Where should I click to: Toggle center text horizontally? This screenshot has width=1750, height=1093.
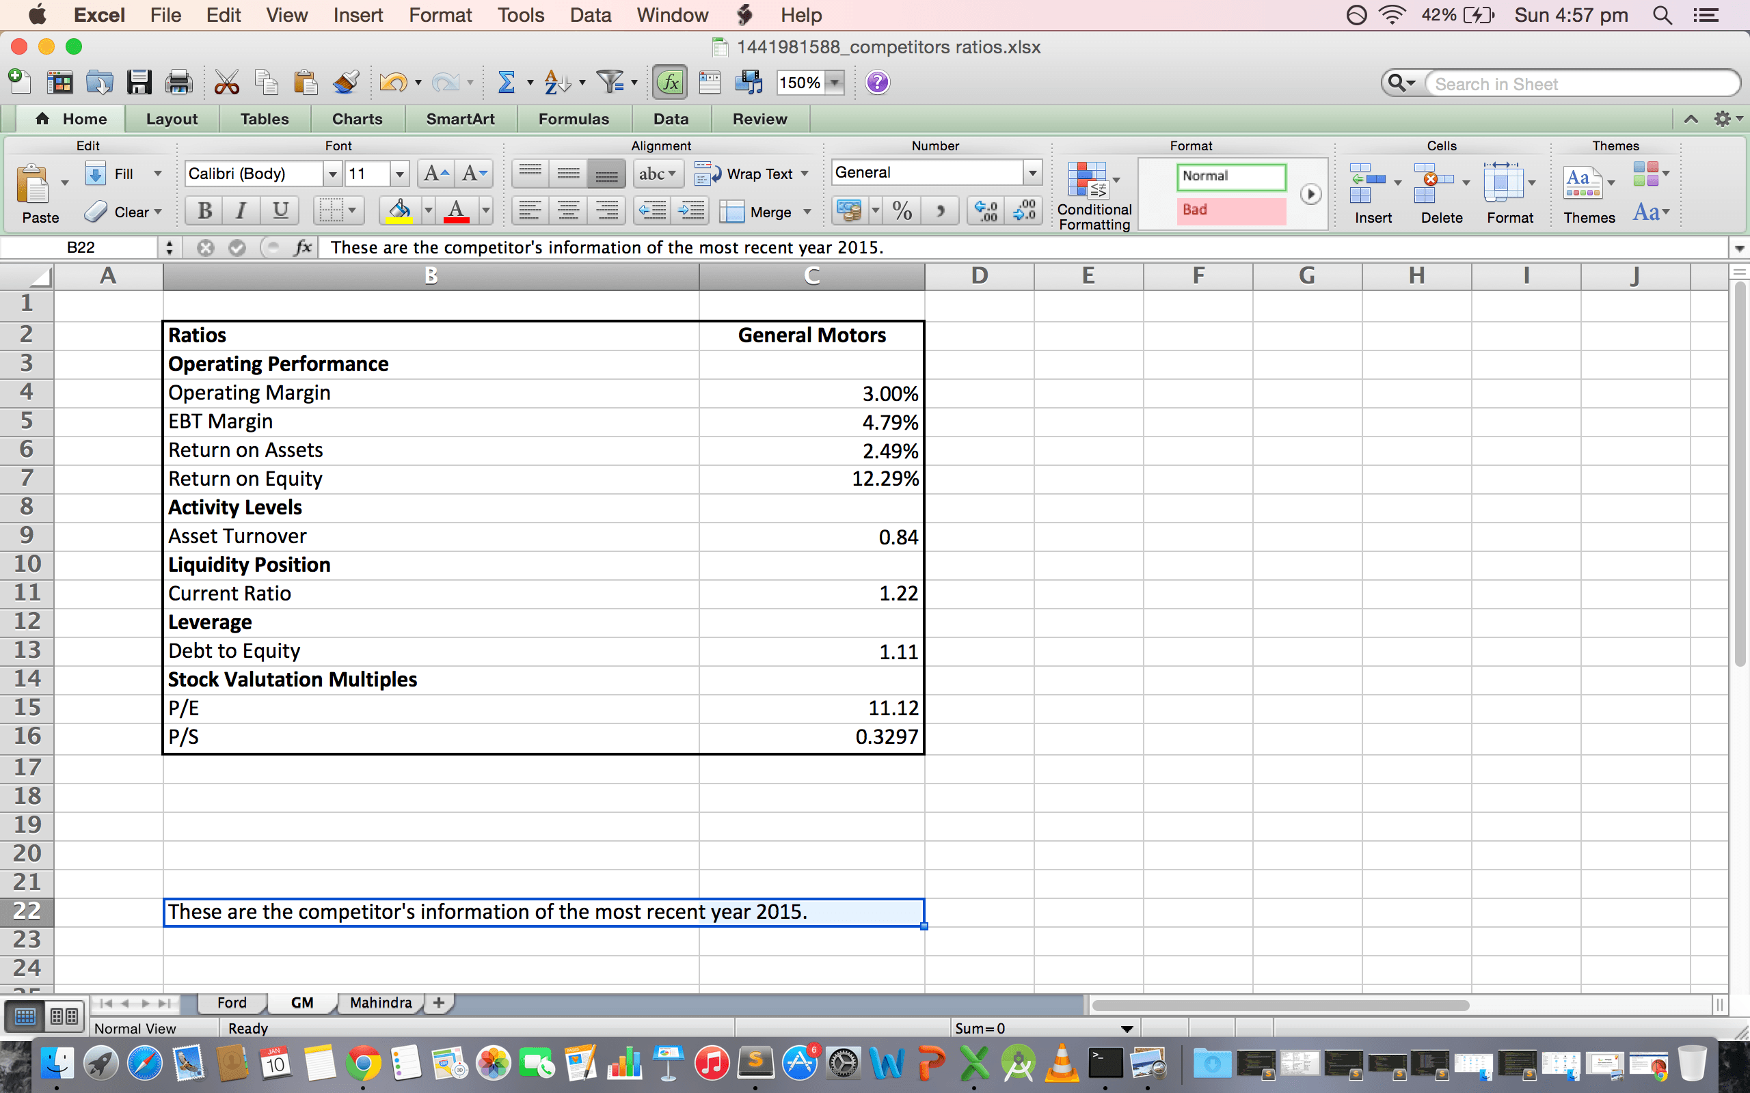point(568,211)
